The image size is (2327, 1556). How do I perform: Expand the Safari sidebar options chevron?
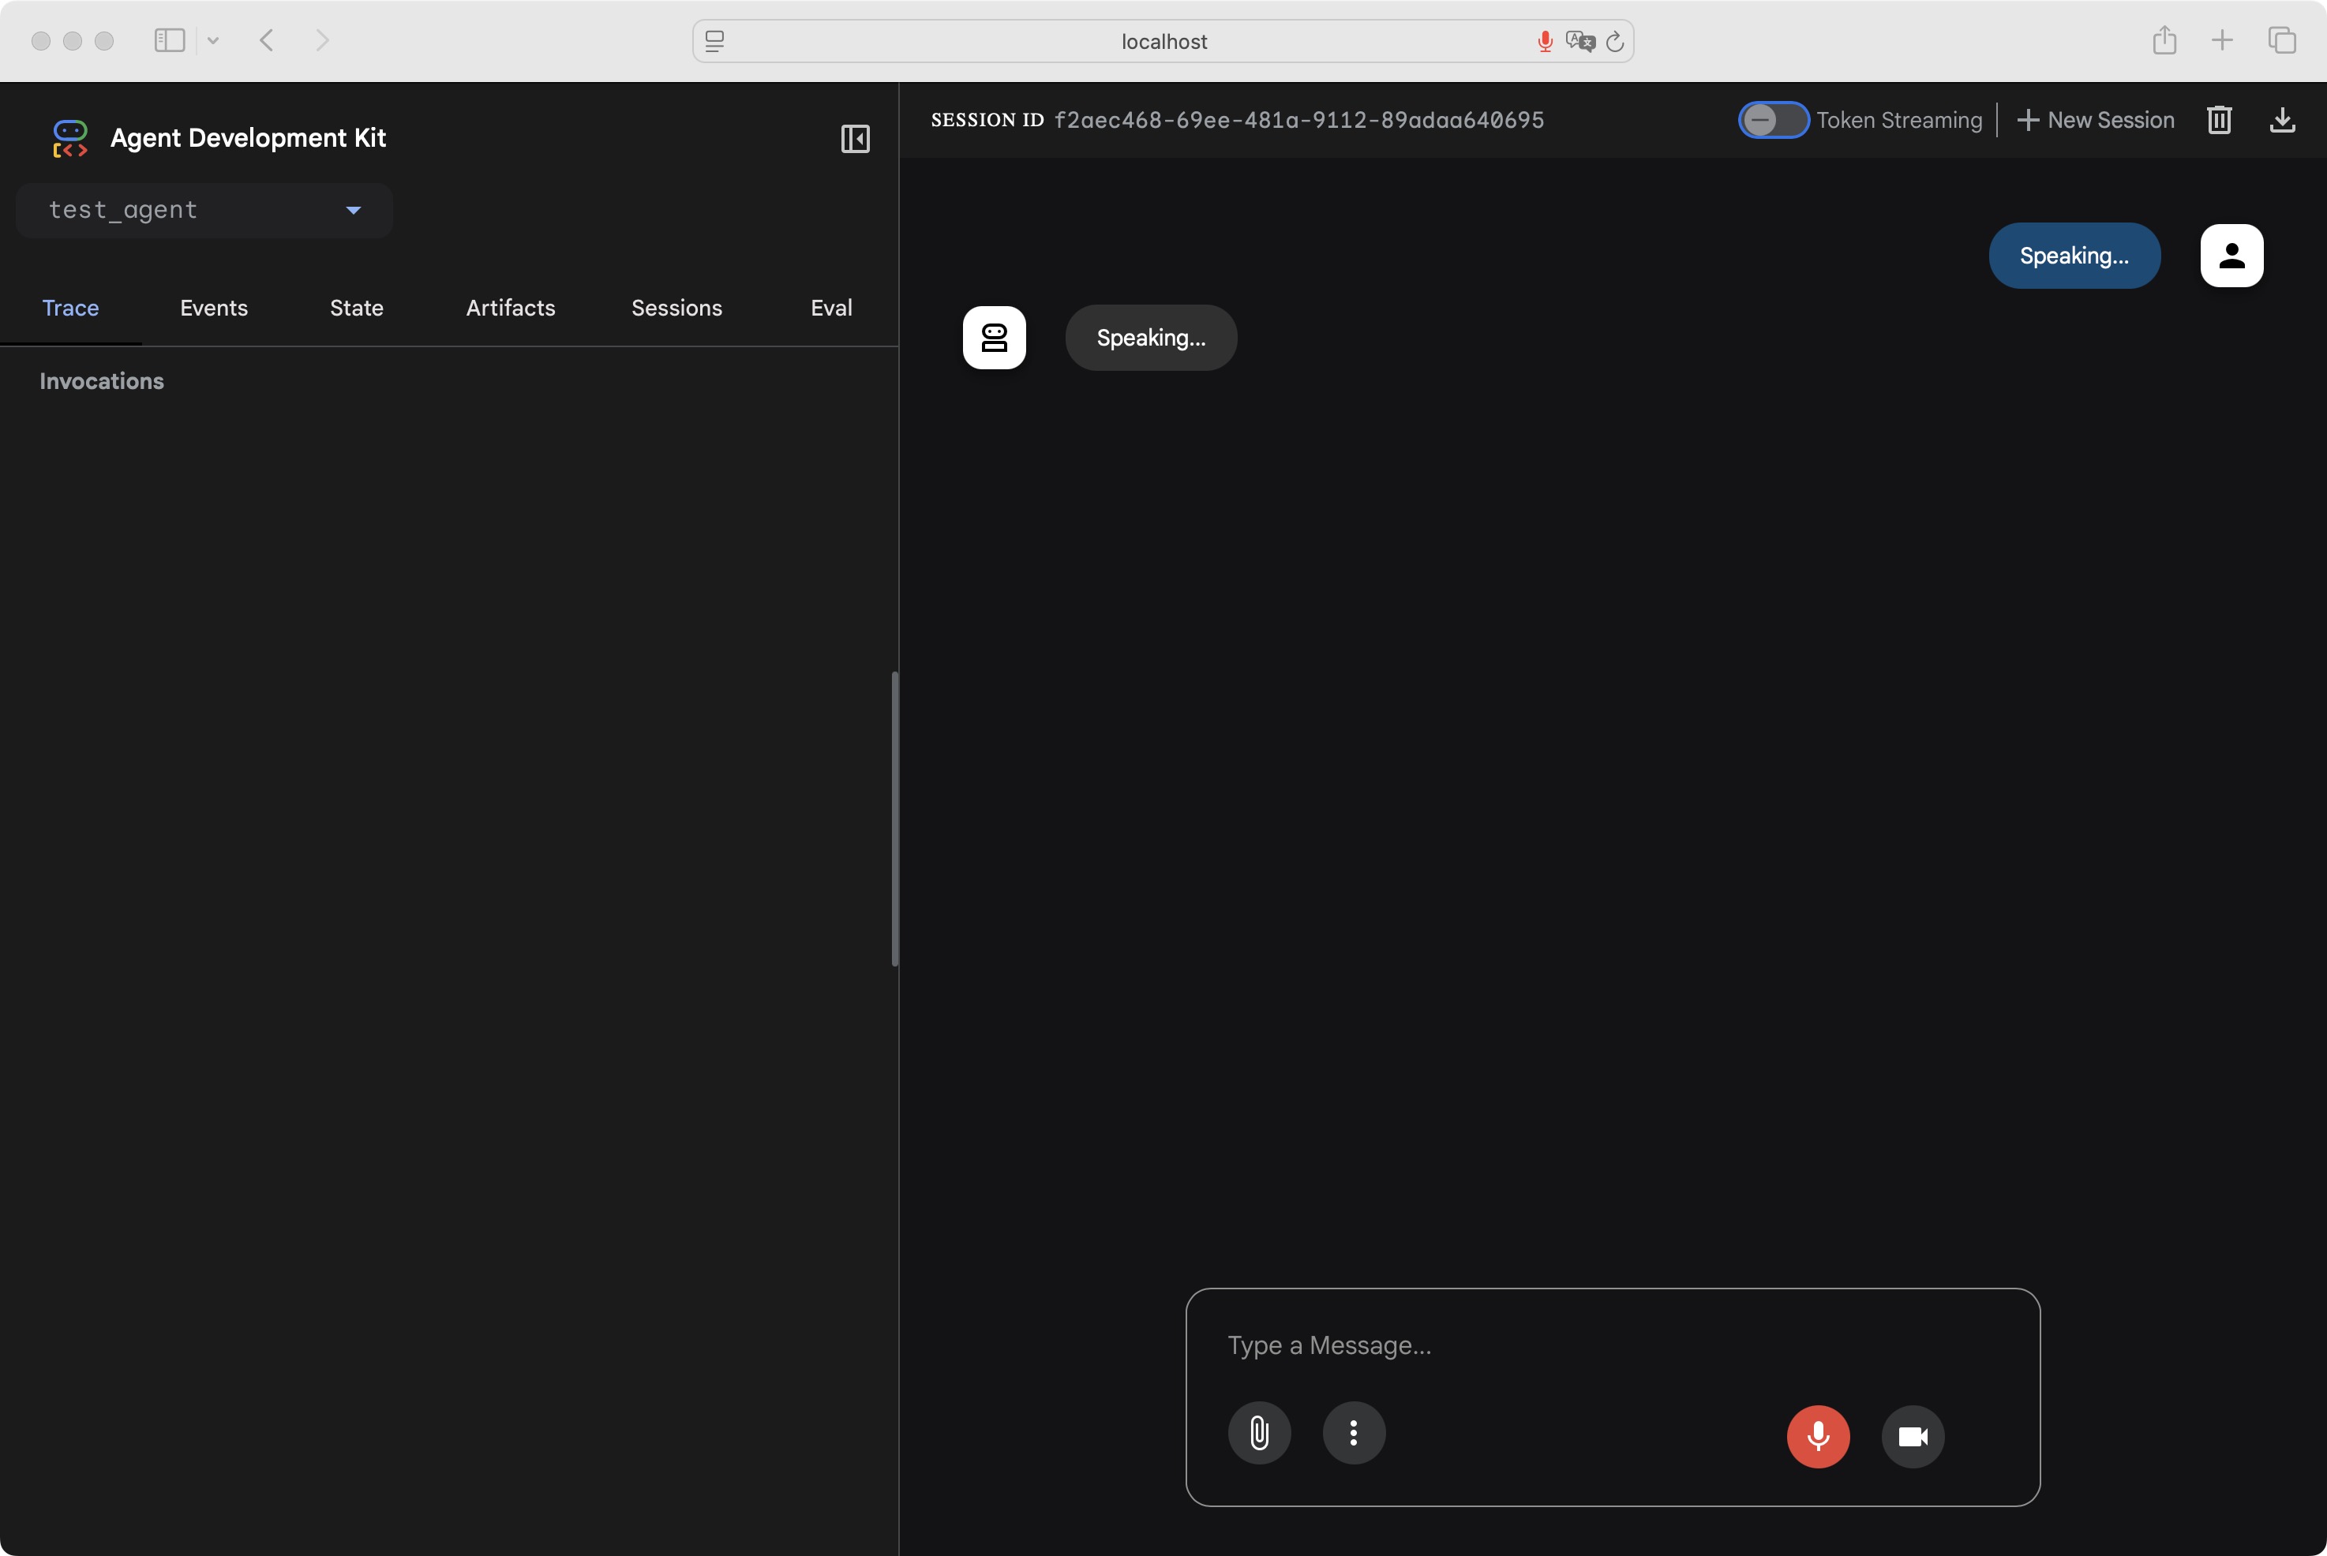[x=212, y=41]
